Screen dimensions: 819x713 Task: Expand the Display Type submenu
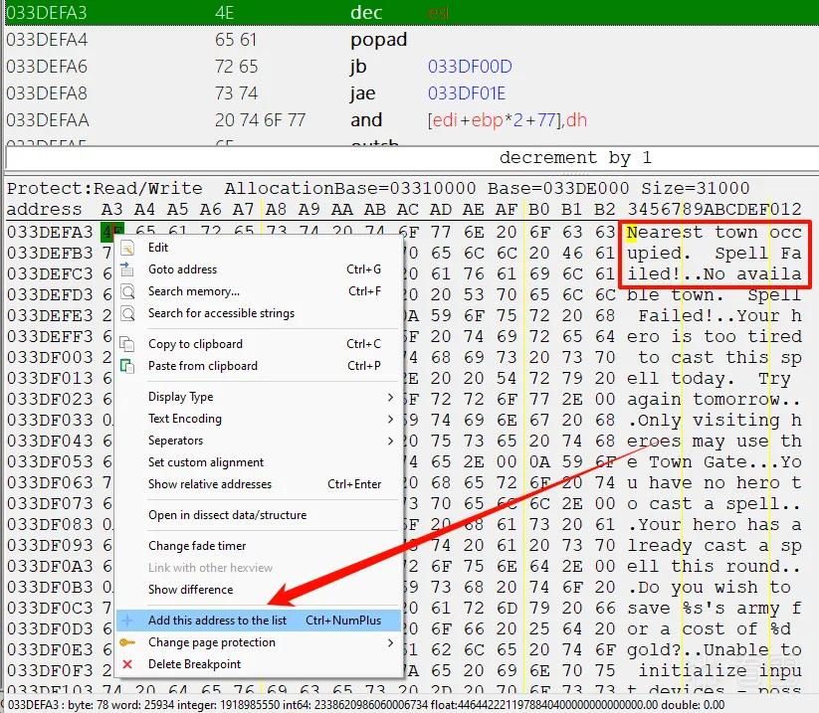pyautogui.click(x=390, y=397)
